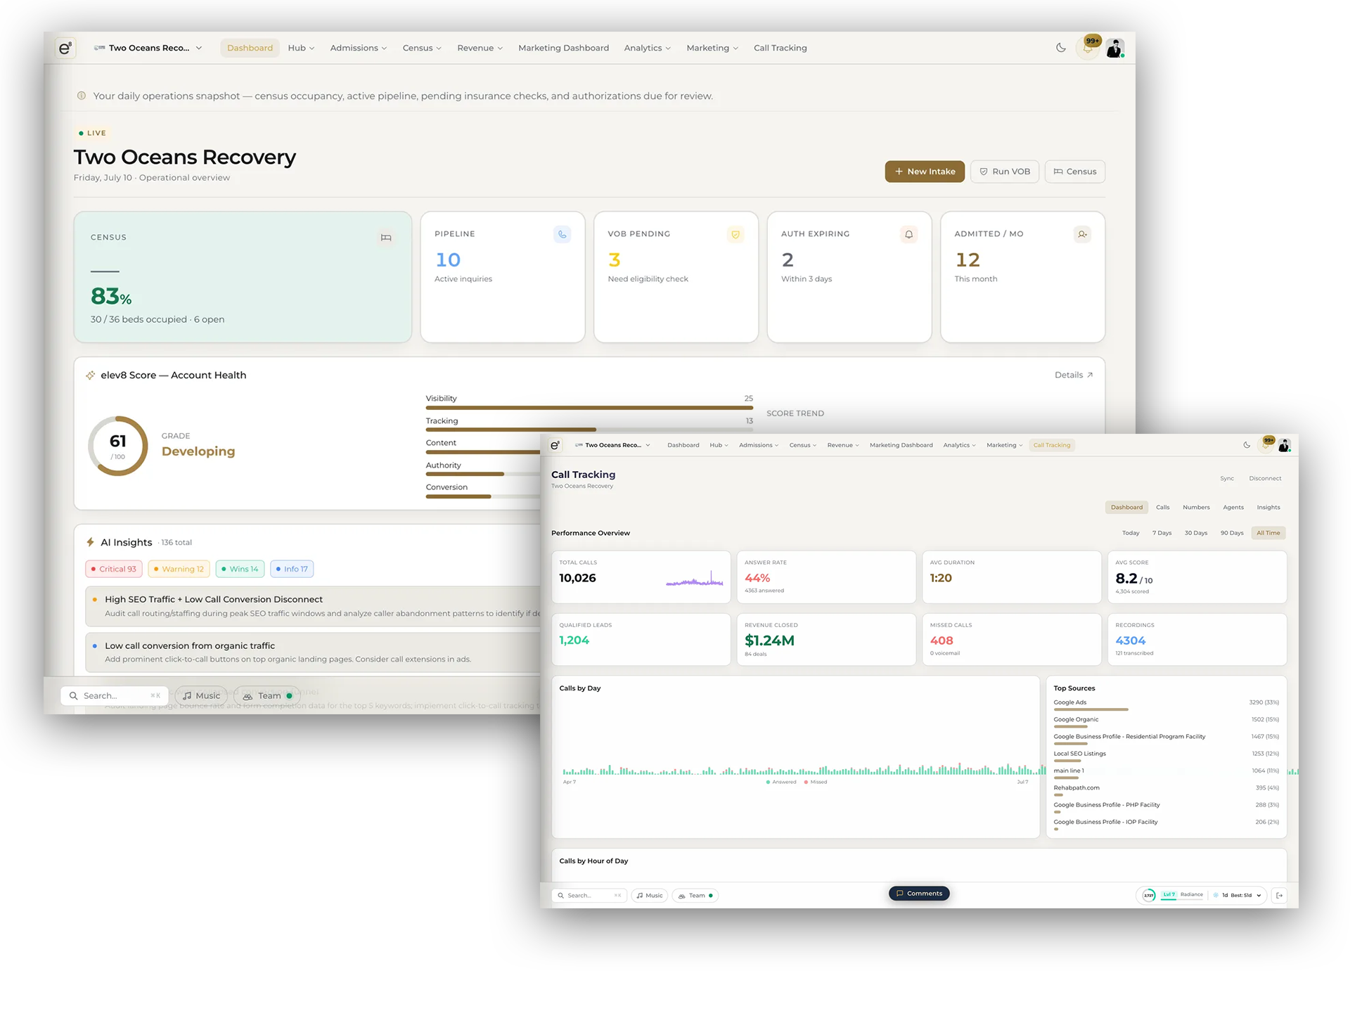Click the sparkle icon beside elev8 Score heading
The height and width of the screenshot is (1011, 1362).
(91, 375)
